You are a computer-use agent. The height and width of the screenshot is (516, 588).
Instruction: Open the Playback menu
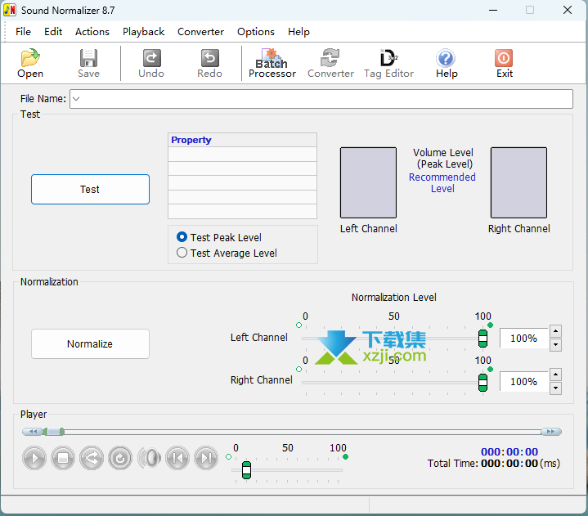143,32
